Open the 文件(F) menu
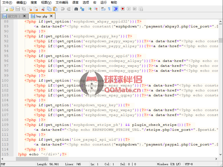This screenshot has width=223, height=167. tap(7, 3)
